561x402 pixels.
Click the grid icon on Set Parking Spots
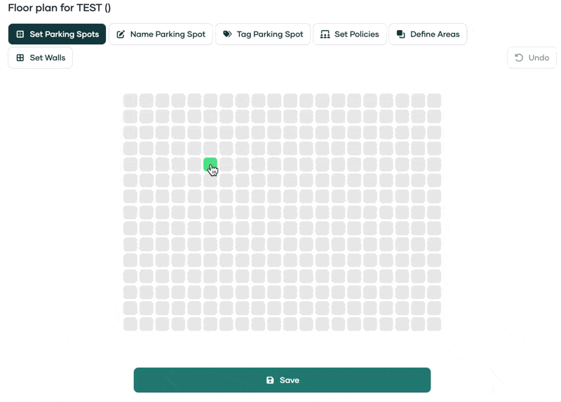(x=20, y=34)
